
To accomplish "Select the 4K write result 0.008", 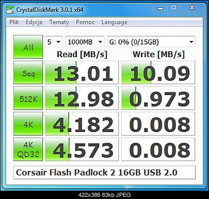I will (x=158, y=124).
